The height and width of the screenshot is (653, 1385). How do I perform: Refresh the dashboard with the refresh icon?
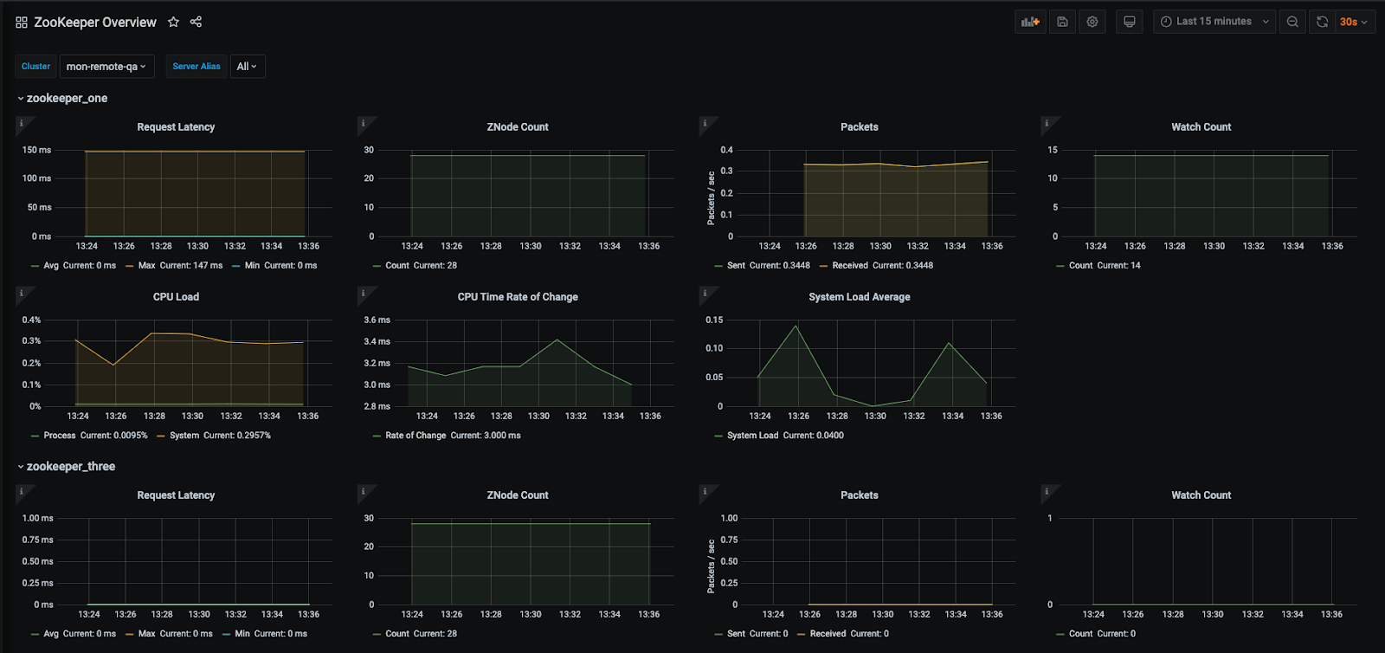tap(1322, 22)
